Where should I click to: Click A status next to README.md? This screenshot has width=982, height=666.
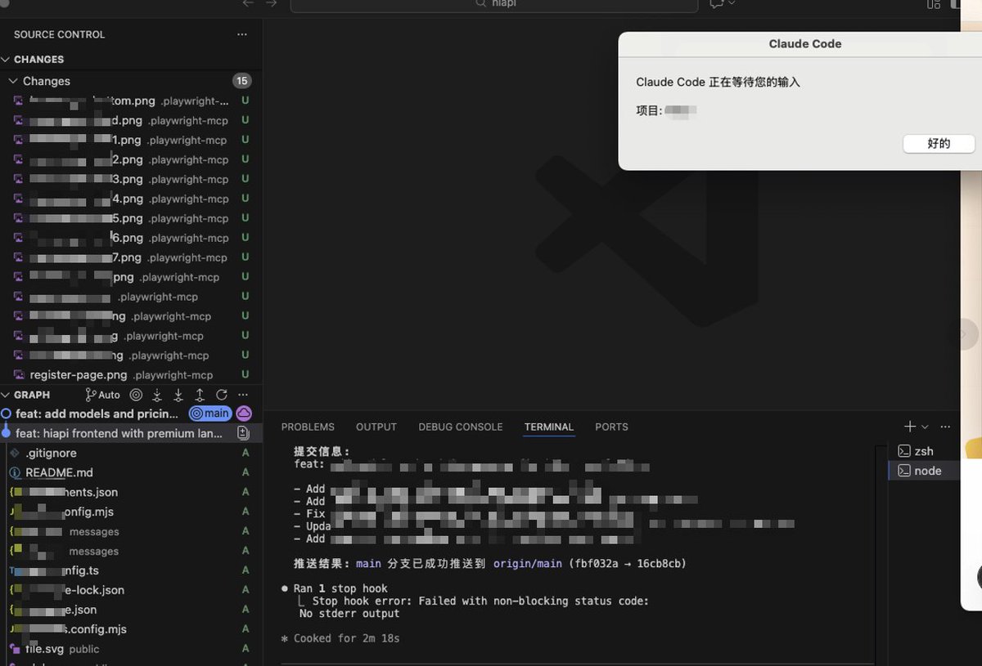pos(245,472)
